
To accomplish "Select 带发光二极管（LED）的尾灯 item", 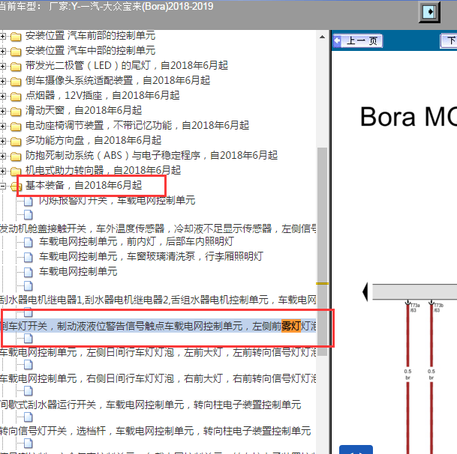I will click(127, 66).
